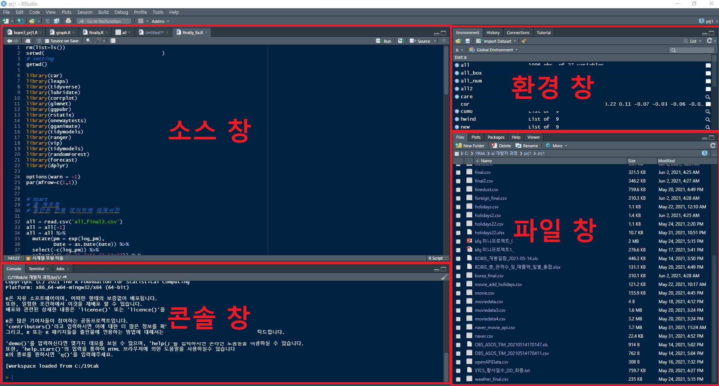Switch to the graph.R tab
This screenshot has width=719, height=386.
click(63, 33)
